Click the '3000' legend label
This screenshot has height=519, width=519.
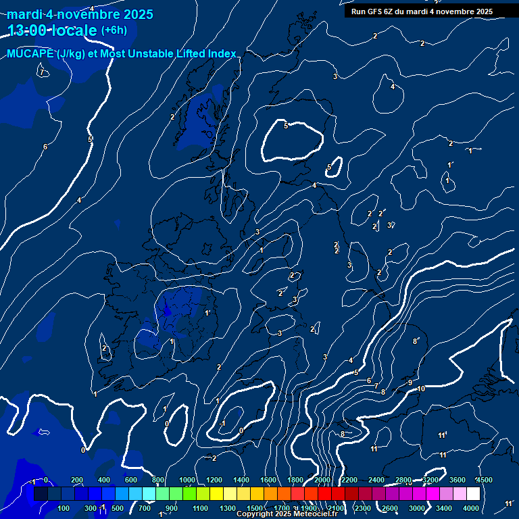coord(417,508)
